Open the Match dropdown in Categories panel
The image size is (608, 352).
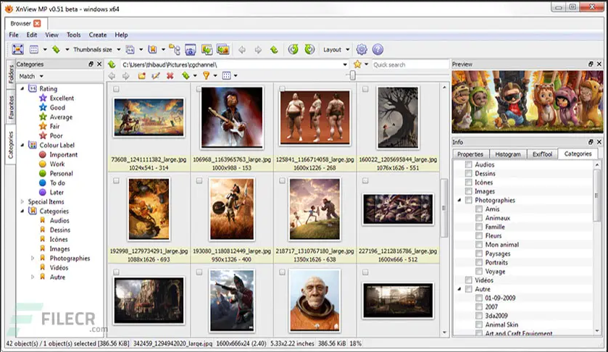pos(30,76)
